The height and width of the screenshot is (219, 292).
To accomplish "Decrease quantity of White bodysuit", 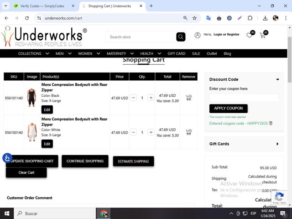I will pos(133,132).
